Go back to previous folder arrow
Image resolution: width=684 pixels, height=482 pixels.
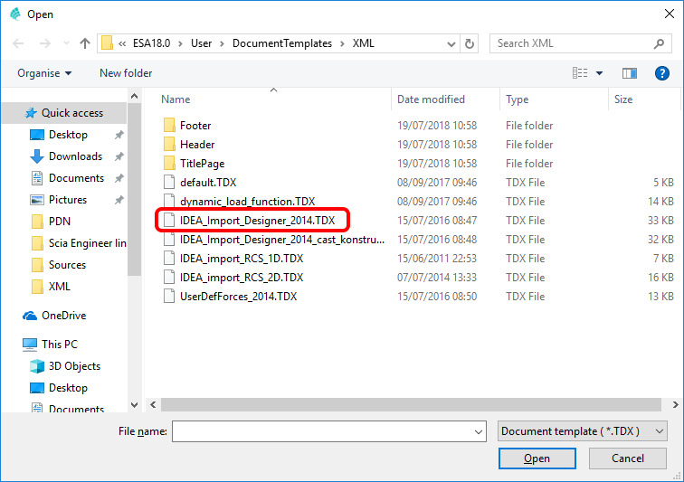(x=18, y=43)
